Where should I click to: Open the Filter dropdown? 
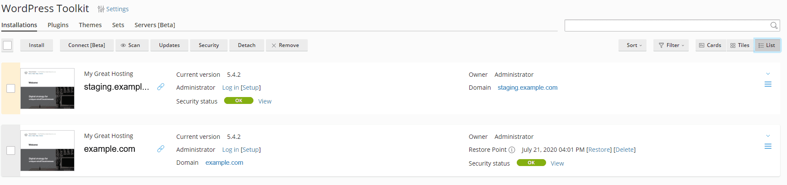click(671, 45)
